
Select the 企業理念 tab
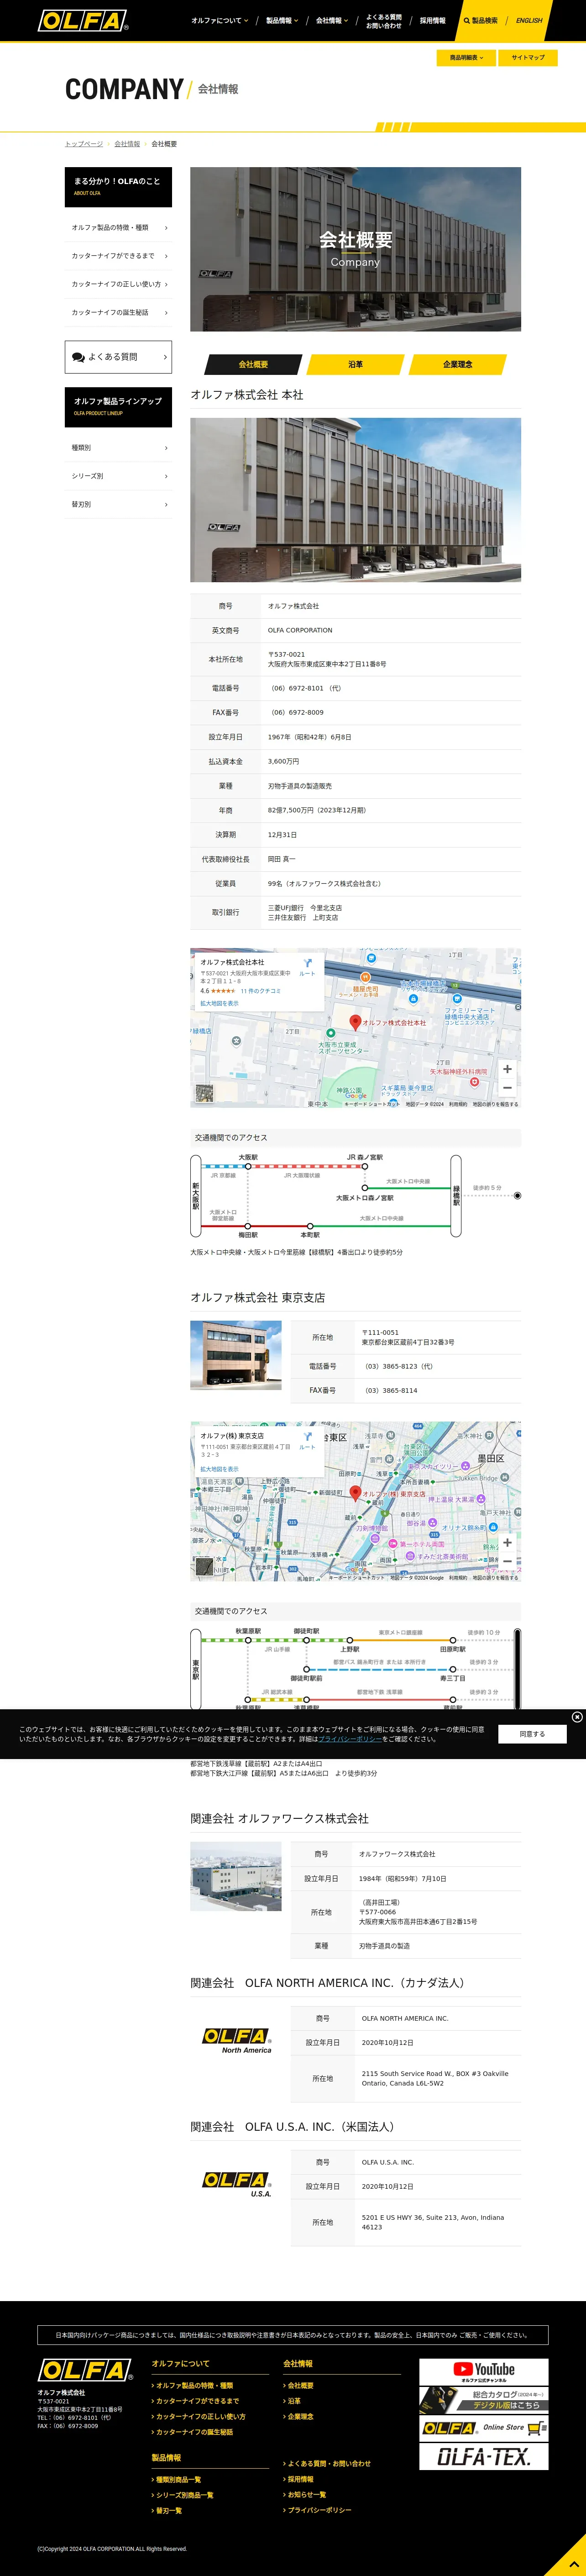coord(458,364)
